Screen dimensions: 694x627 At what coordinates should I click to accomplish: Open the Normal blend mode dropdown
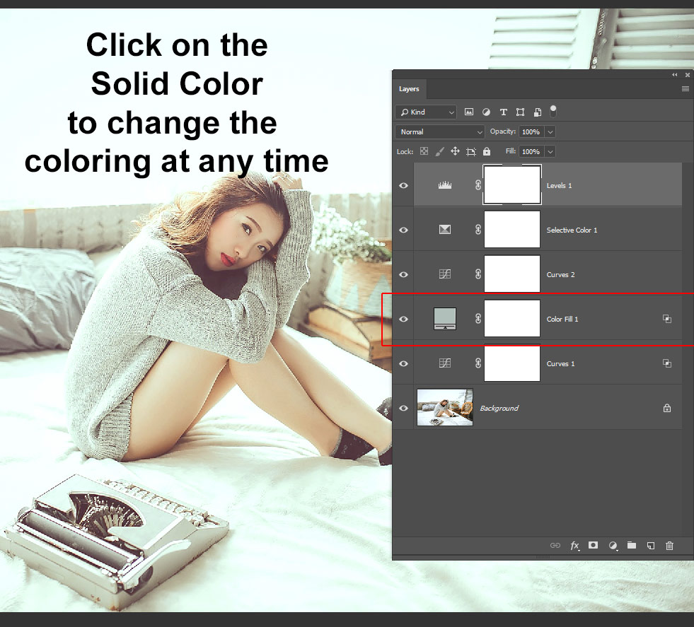[x=440, y=132]
